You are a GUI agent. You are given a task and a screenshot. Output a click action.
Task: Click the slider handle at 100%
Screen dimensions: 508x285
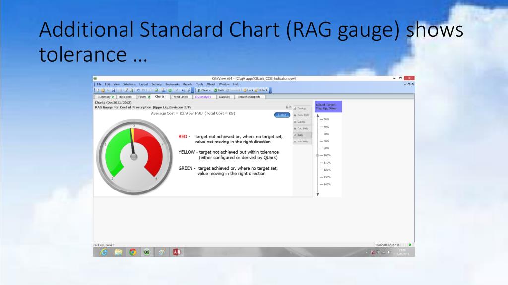pyautogui.click(x=317, y=155)
